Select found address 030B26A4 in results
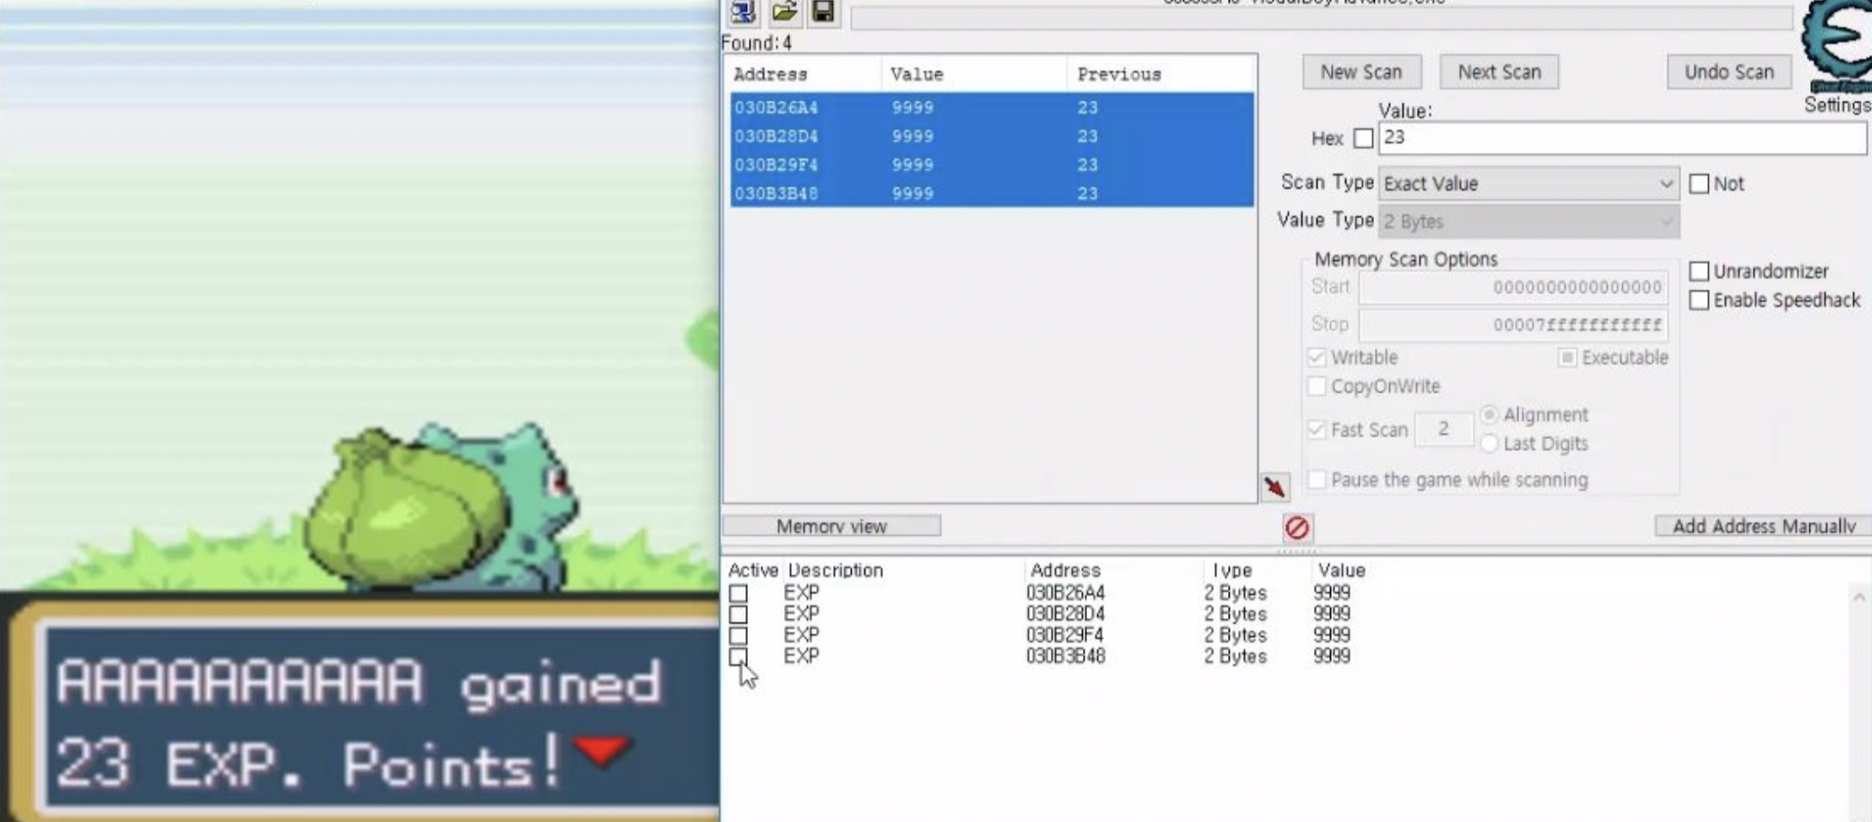Screen dimensions: 1872x822 (992, 107)
